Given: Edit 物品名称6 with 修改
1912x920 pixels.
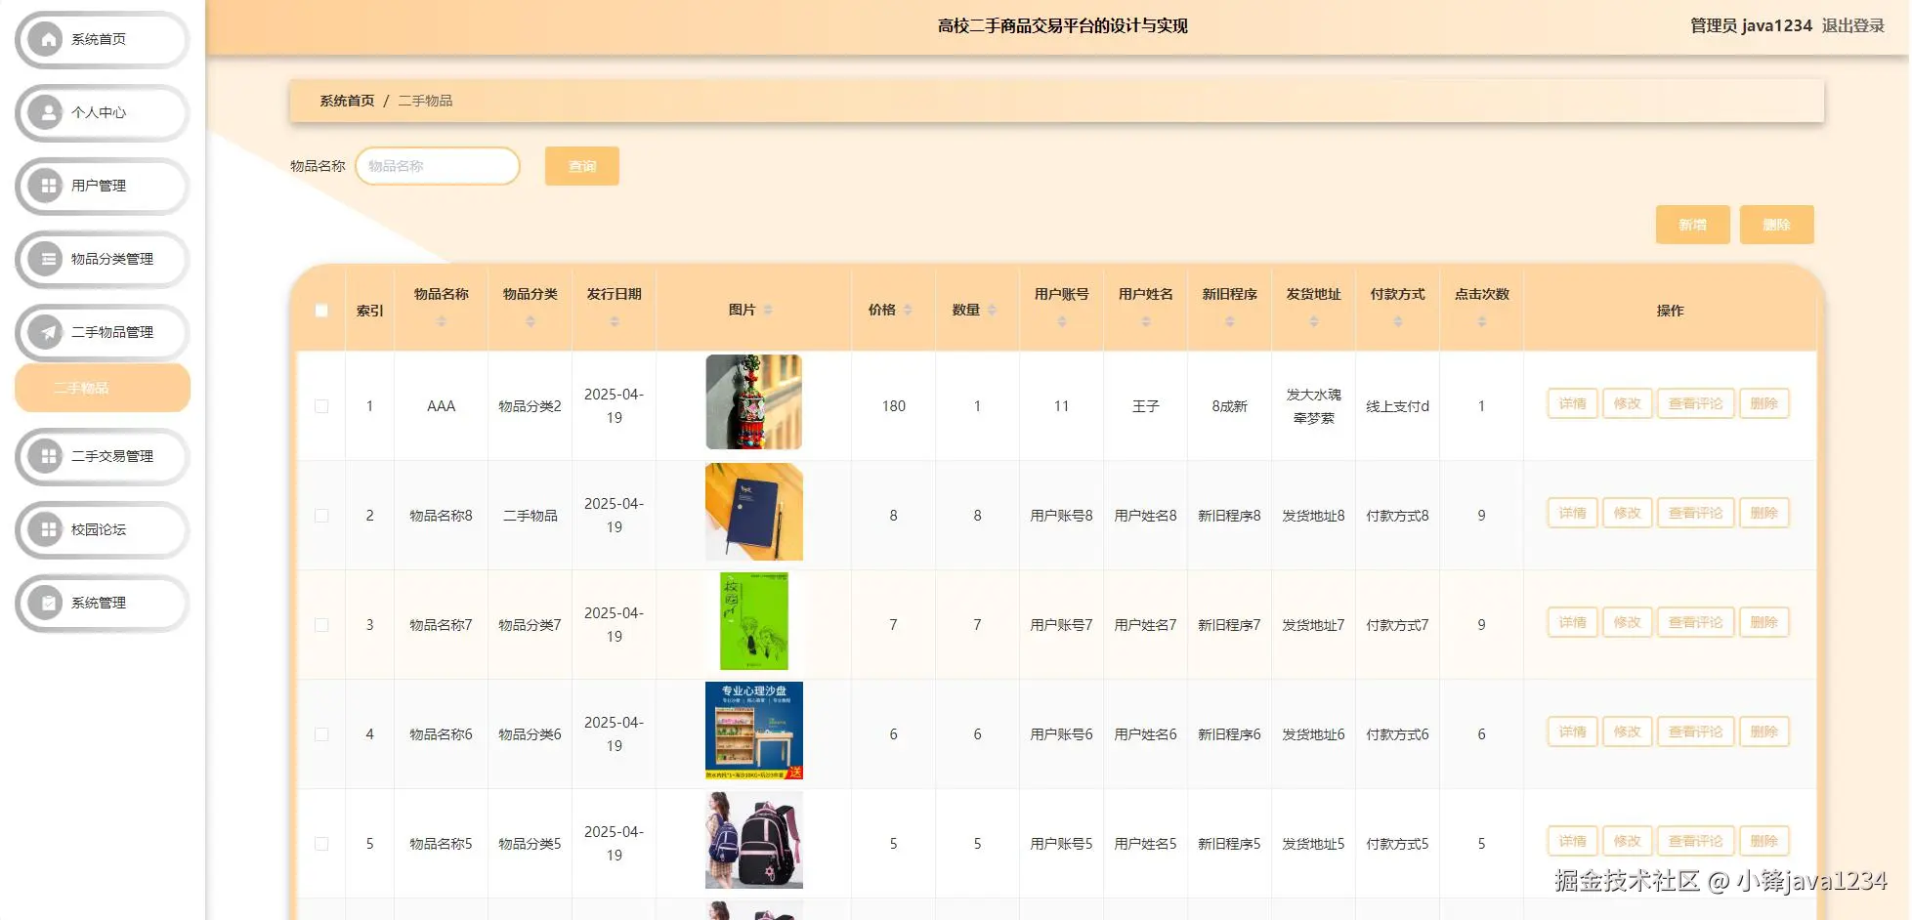Looking at the screenshot, I should 1628,732.
